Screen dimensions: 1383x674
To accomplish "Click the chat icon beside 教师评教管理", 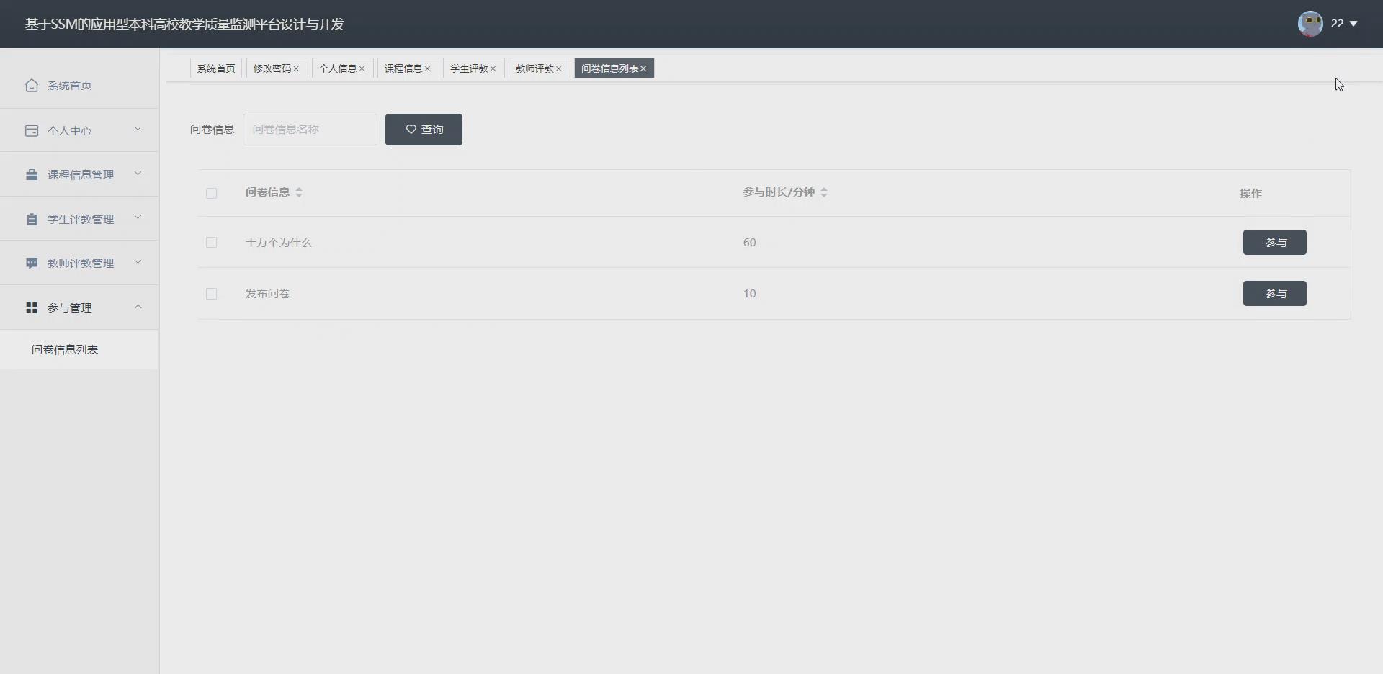I will [x=31, y=263].
